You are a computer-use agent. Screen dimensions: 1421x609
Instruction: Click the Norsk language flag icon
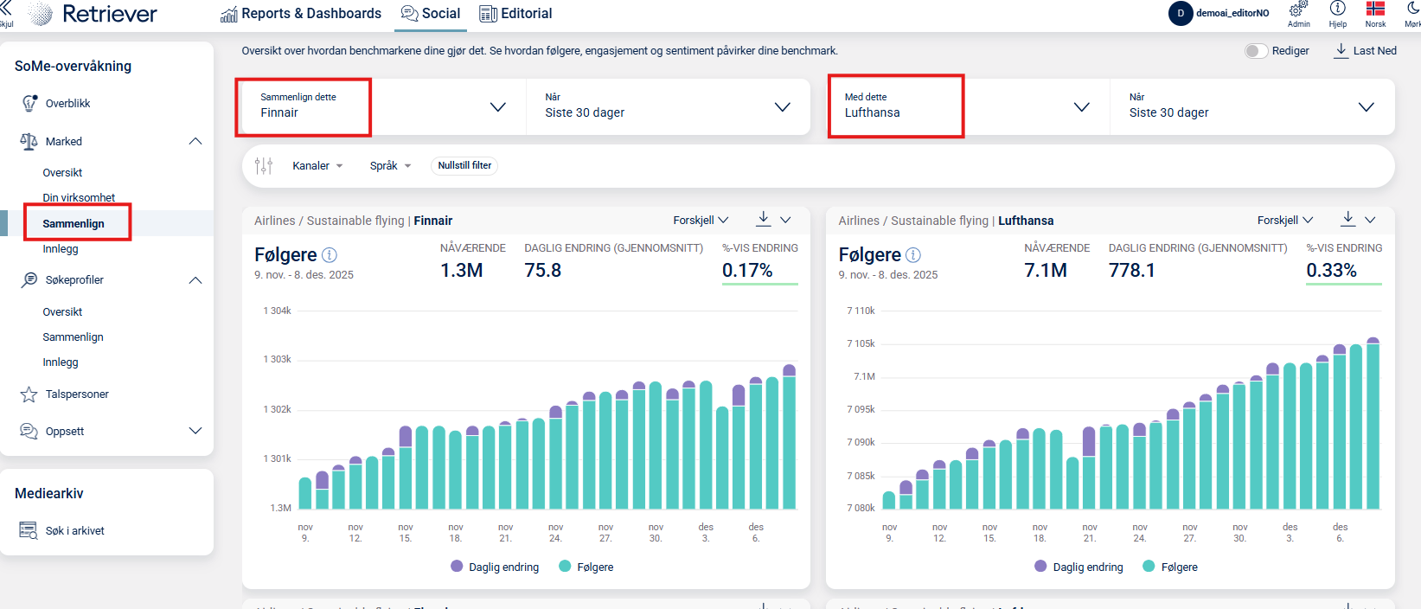pyautogui.click(x=1375, y=9)
